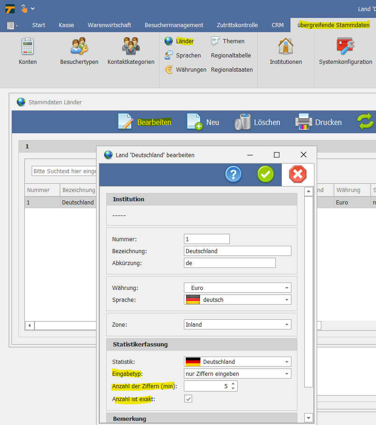Expand the Währung dropdown
376x425 pixels.
click(287, 288)
